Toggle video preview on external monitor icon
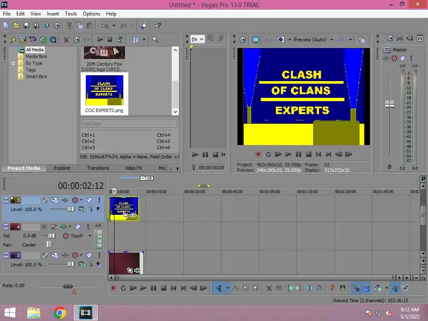Screen dimensions: 428x321 [256, 40]
